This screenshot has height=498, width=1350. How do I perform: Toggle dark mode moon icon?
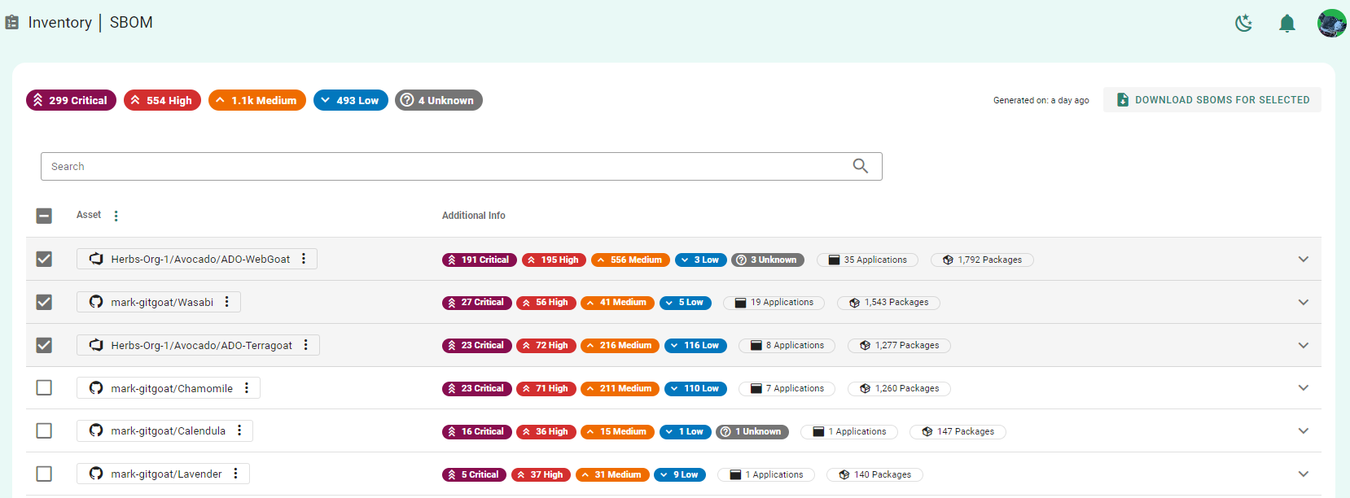click(1243, 24)
